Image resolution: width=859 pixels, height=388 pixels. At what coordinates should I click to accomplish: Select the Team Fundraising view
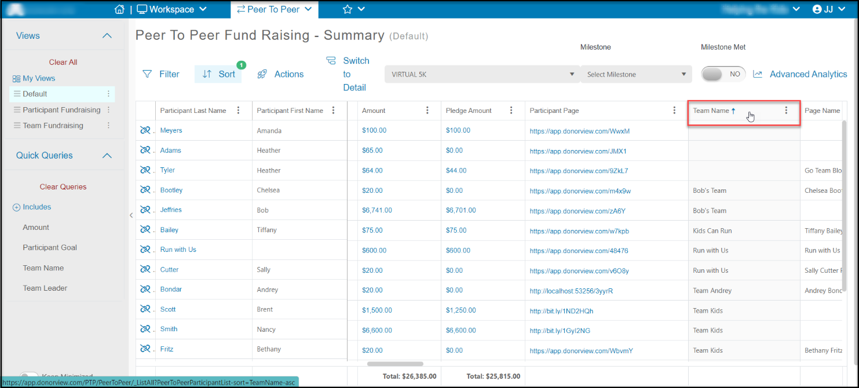[x=53, y=125]
